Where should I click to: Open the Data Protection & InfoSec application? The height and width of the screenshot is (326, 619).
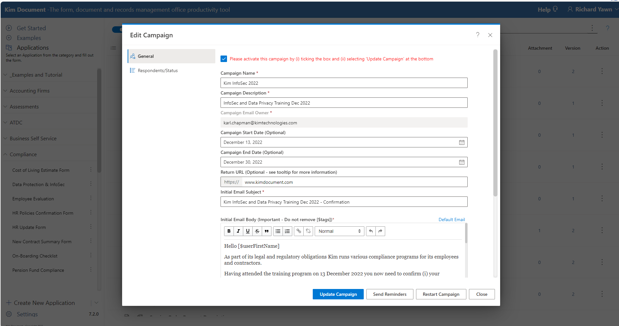[38, 184]
